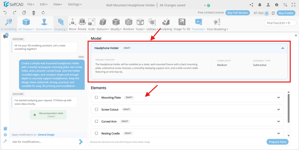Open the Post Modeling dropdown
The width and height of the screenshot is (299, 150).
pos(217,24)
